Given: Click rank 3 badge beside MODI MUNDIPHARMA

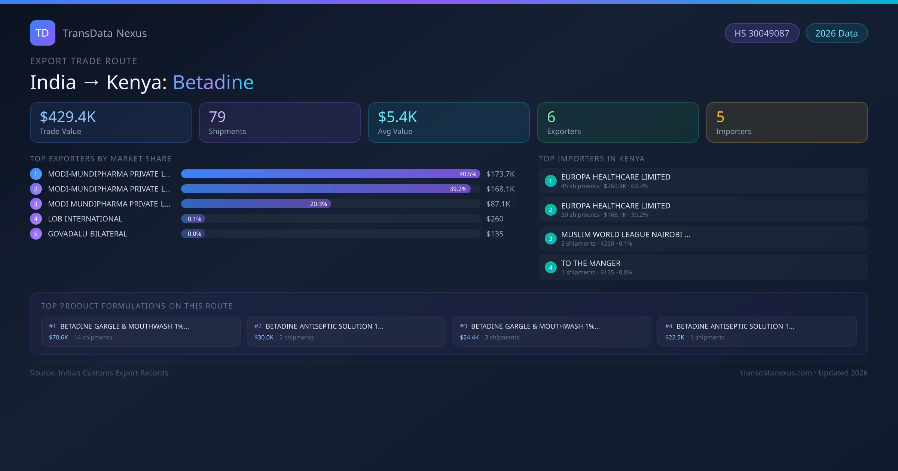Looking at the screenshot, I should click(36, 204).
